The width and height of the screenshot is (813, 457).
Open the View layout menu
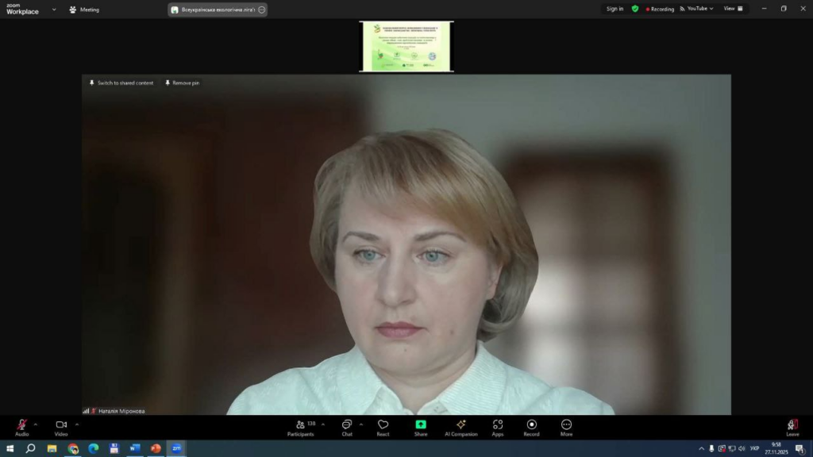click(733, 9)
